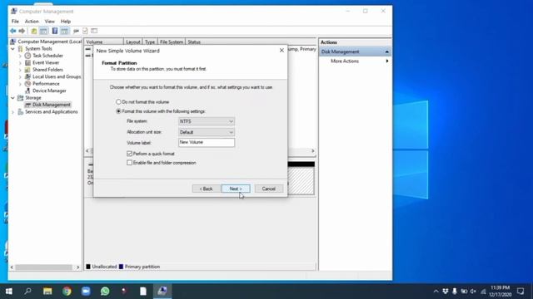Click the File System column header
The width and height of the screenshot is (533, 299).
pos(172,42)
